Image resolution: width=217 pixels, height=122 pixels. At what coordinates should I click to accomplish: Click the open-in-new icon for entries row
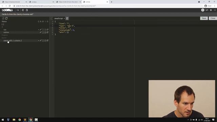pyautogui.click(x=47, y=33)
